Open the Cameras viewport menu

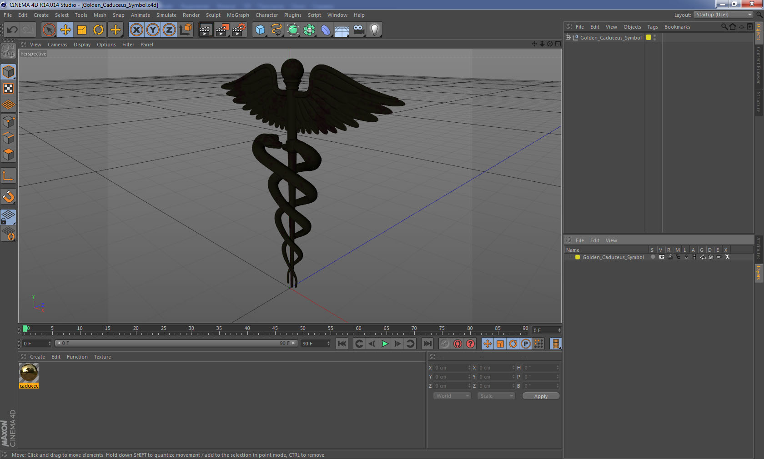[x=57, y=45]
